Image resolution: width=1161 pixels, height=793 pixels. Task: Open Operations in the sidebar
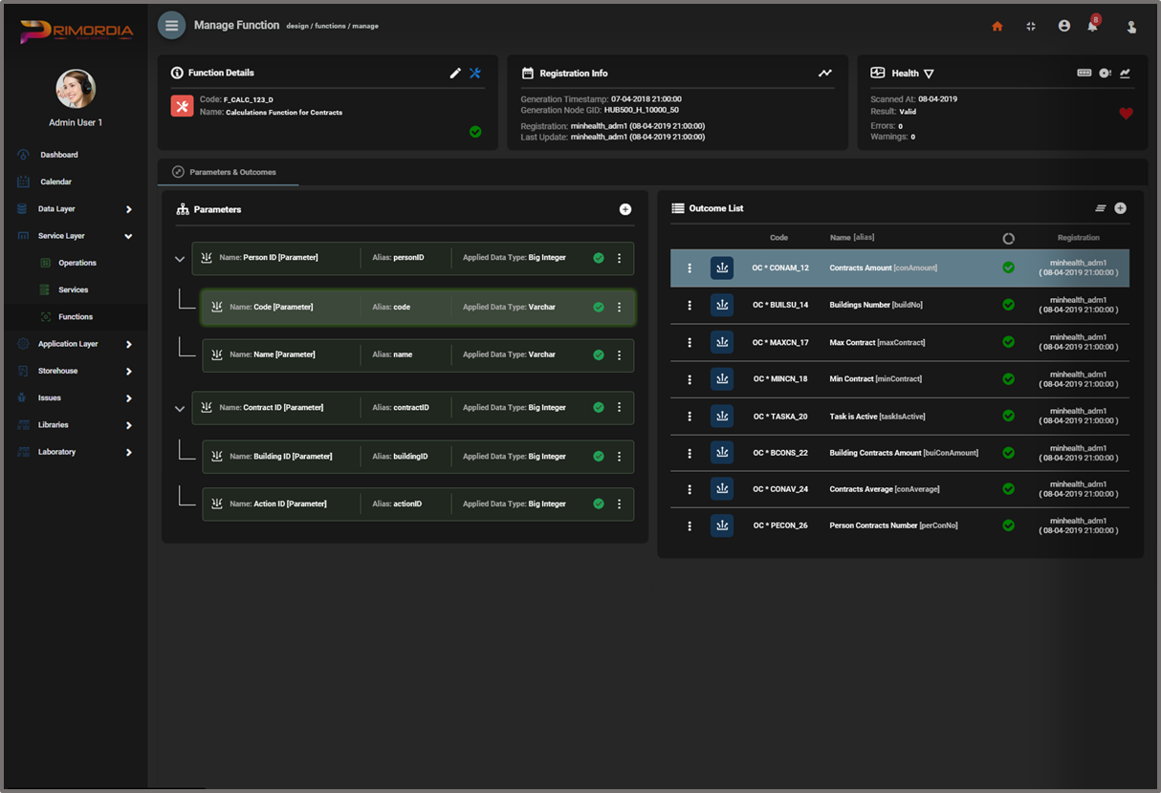point(77,263)
